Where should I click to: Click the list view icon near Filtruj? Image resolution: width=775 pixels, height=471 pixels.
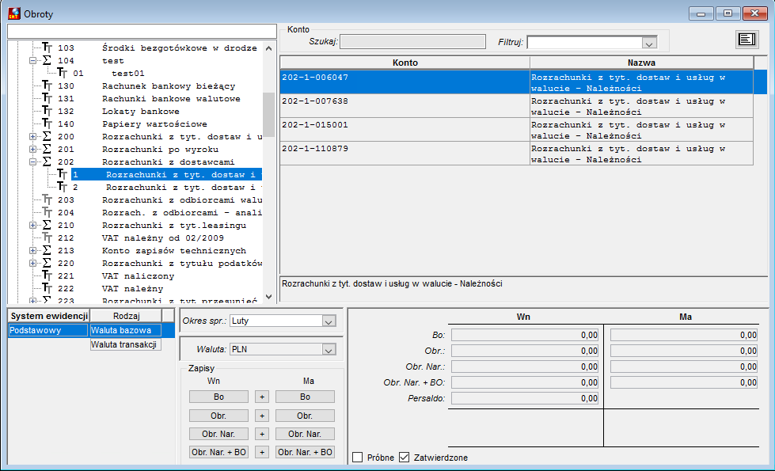pyautogui.click(x=747, y=40)
